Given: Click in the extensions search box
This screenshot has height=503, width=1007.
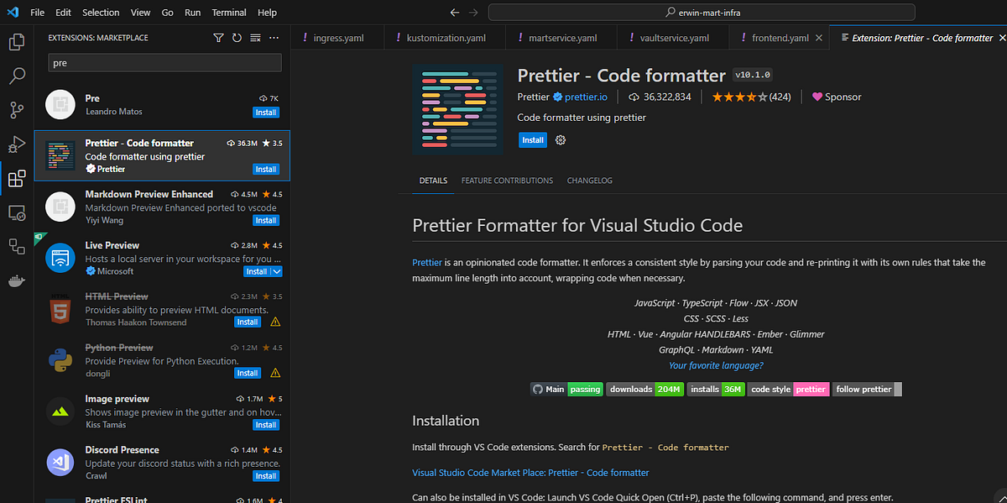Looking at the screenshot, I should (164, 62).
